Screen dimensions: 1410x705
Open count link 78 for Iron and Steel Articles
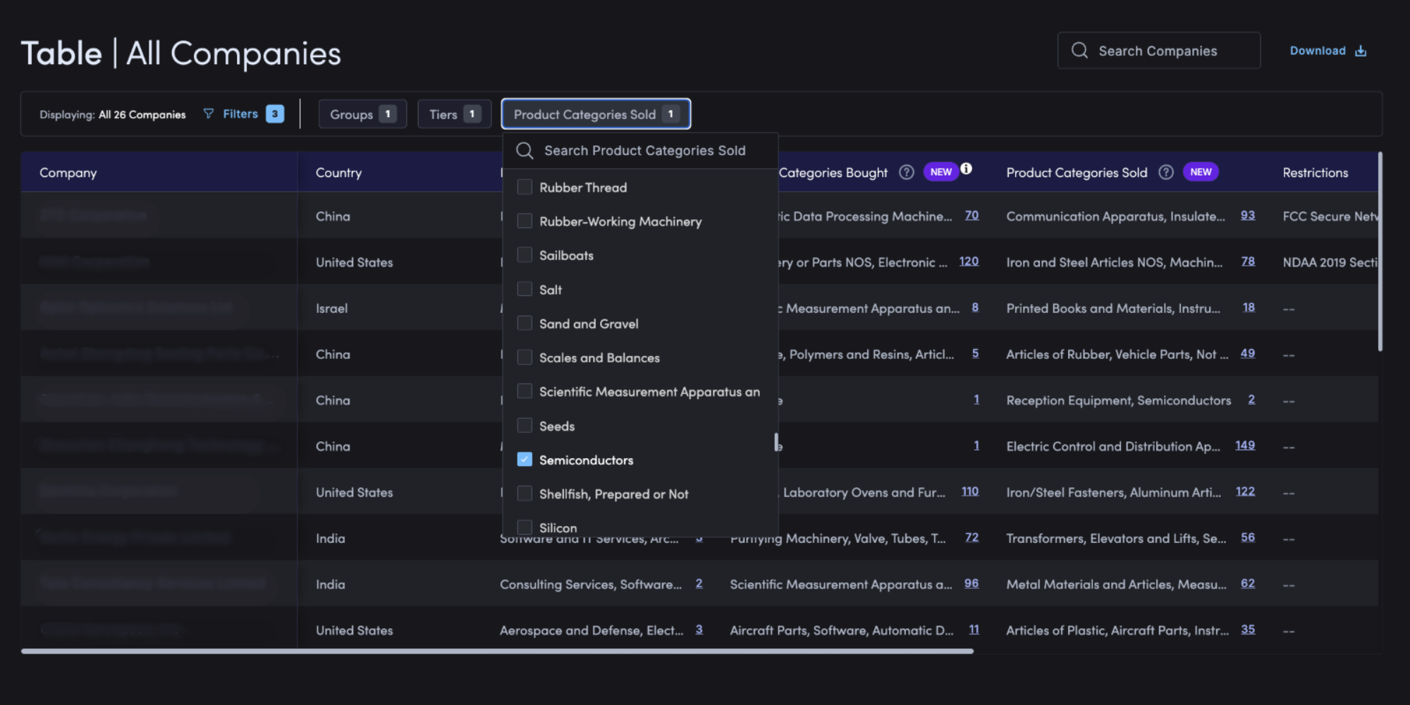tap(1248, 262)
